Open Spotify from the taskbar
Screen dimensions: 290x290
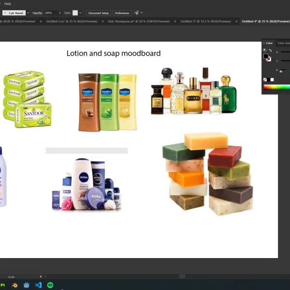[x=50, y=285]
